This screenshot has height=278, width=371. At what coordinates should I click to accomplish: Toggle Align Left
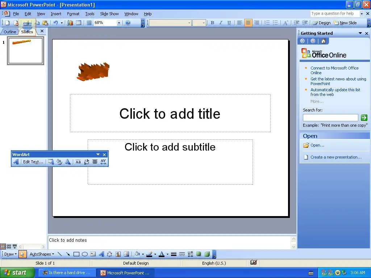pyautogui.click(x=240, y=23)
